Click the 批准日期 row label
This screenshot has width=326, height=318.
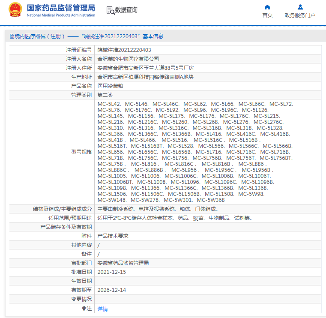point(81,272)
